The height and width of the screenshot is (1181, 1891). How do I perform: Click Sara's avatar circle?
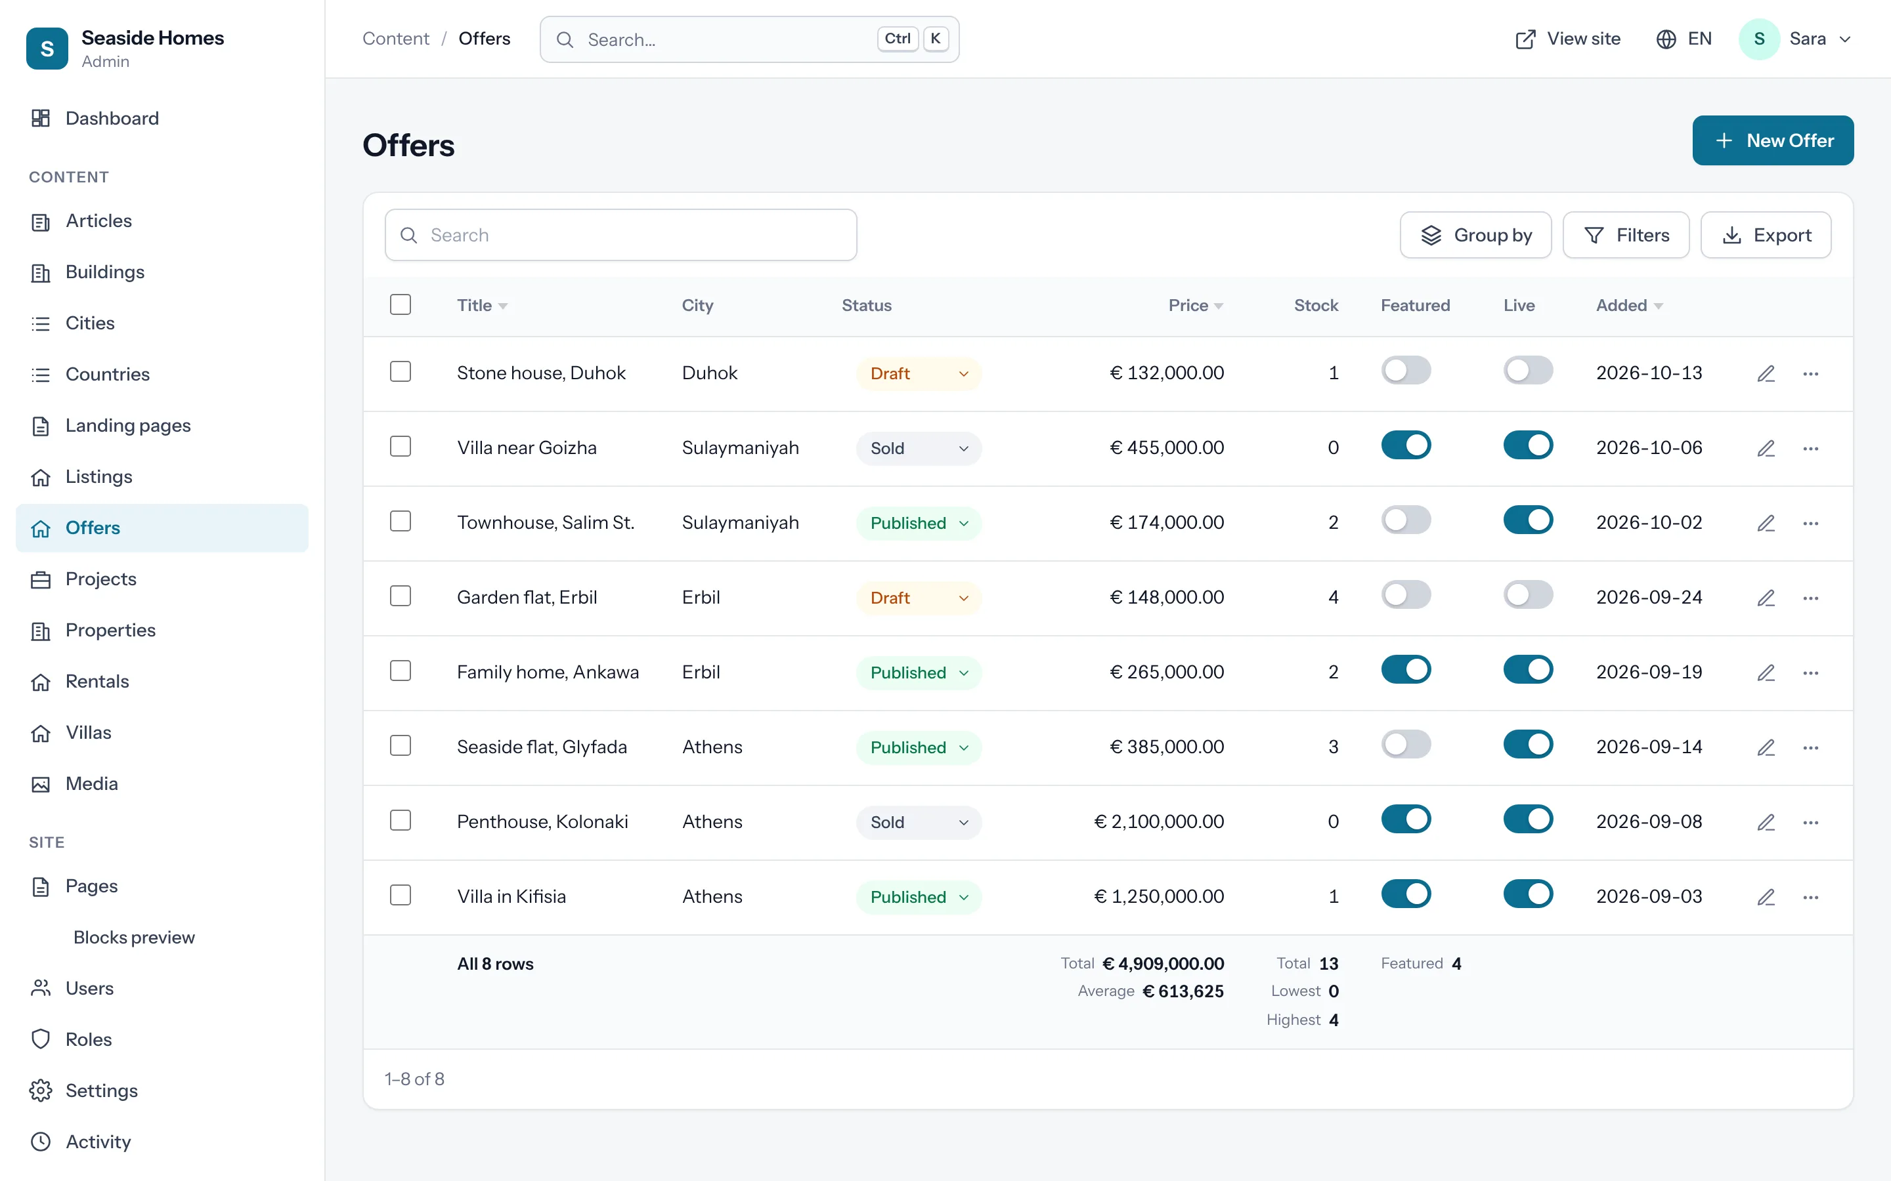1759,39
